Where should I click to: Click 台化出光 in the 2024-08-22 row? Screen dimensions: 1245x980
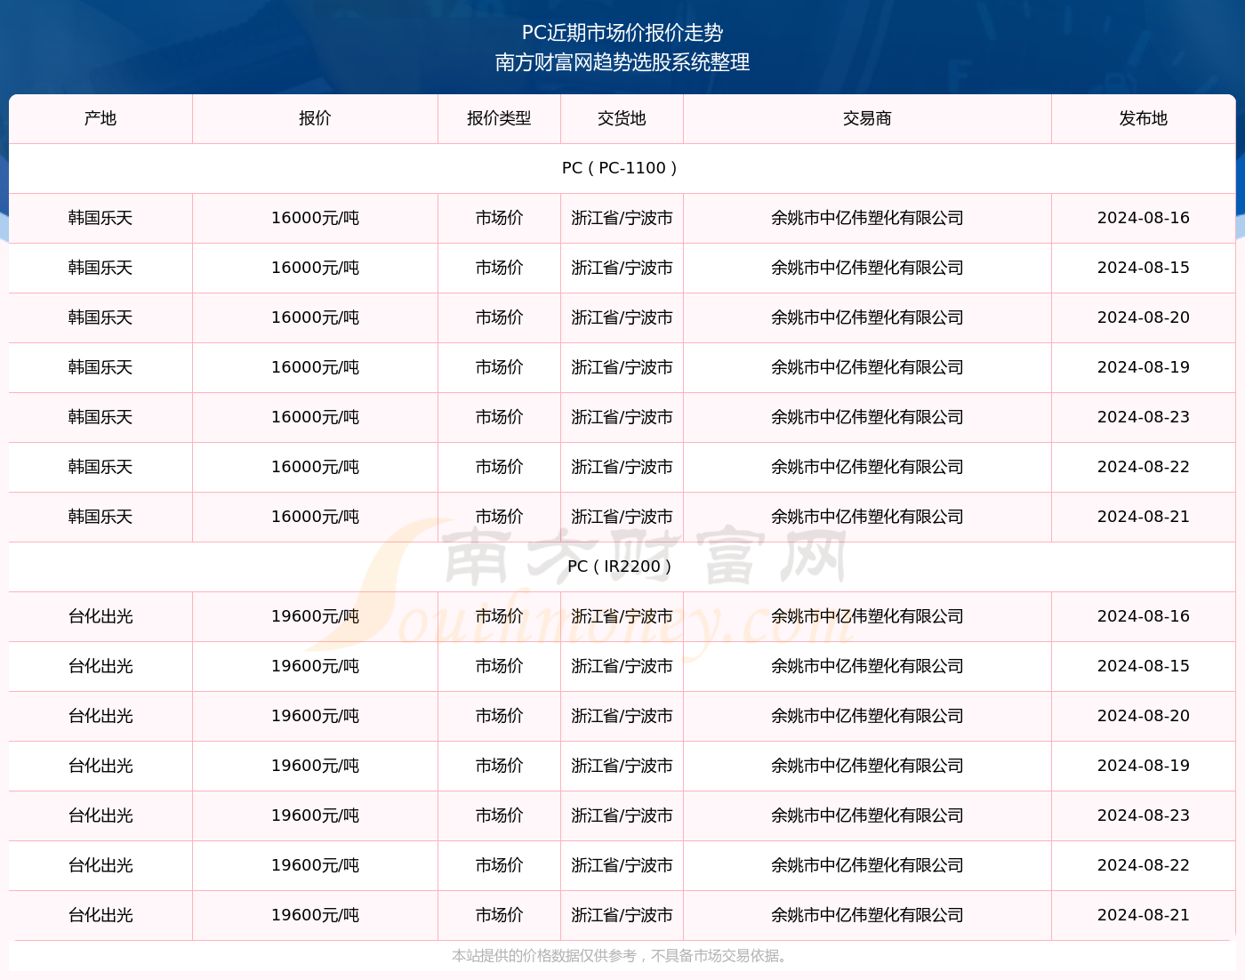click(x=100, y=865)
